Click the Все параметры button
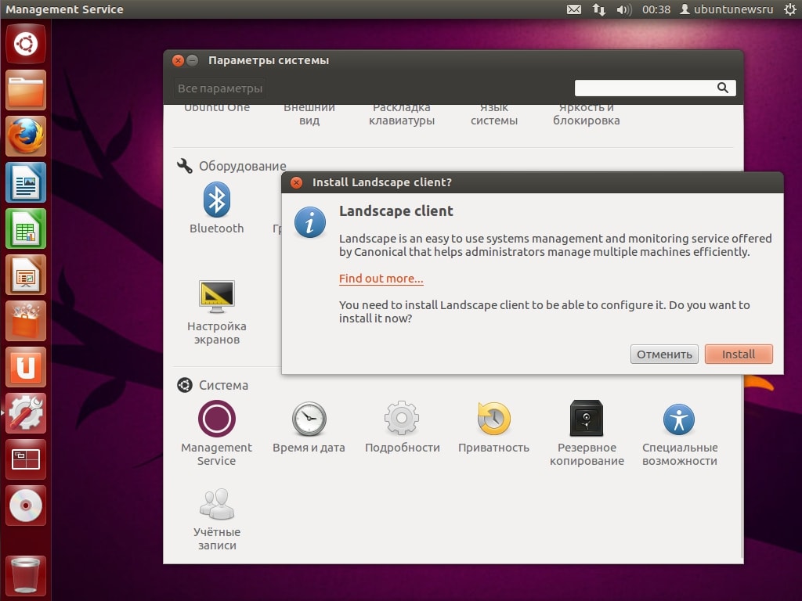 [x=220, y=88]
